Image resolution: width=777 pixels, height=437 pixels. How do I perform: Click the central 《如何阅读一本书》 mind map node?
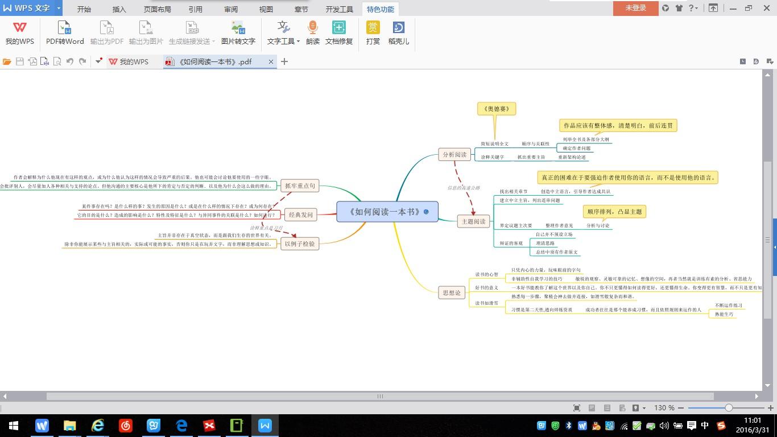[387, 212]
